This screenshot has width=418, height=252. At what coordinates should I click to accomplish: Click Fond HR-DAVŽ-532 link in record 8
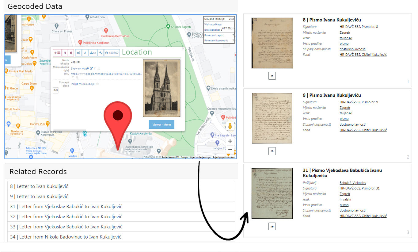click(x=363, y=55)
